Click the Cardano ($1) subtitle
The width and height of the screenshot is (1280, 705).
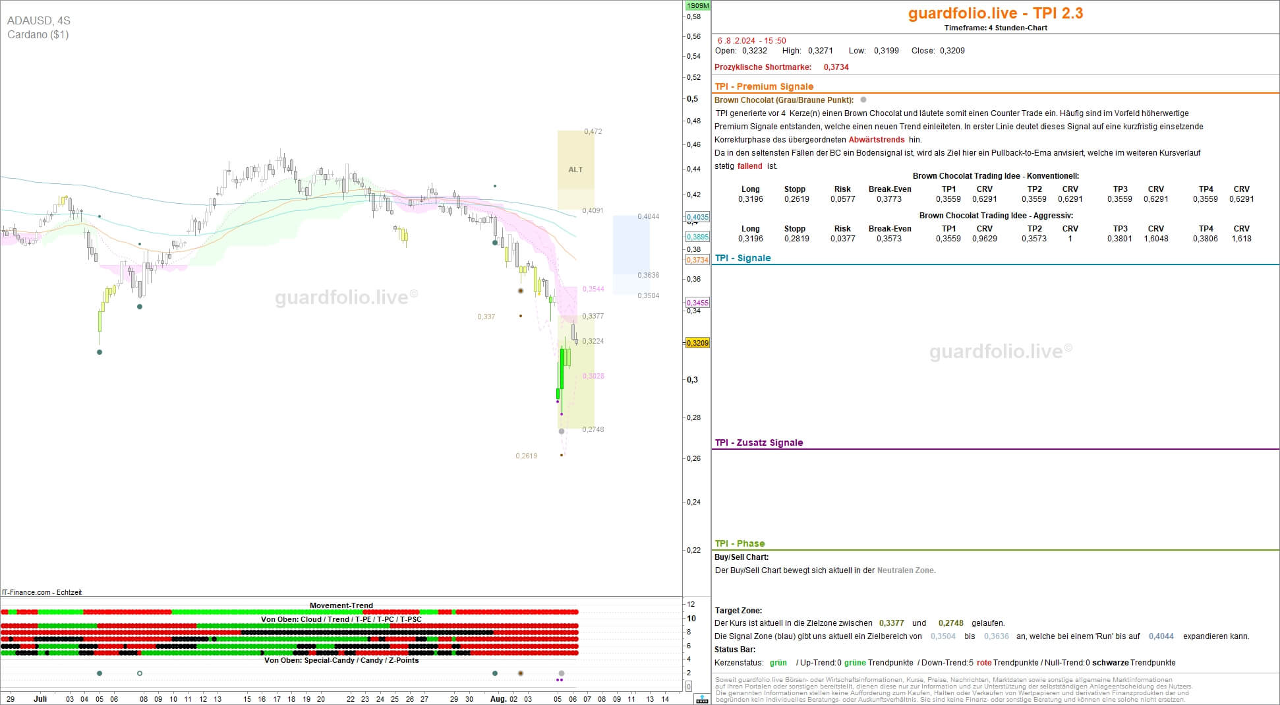pos(38,34)
